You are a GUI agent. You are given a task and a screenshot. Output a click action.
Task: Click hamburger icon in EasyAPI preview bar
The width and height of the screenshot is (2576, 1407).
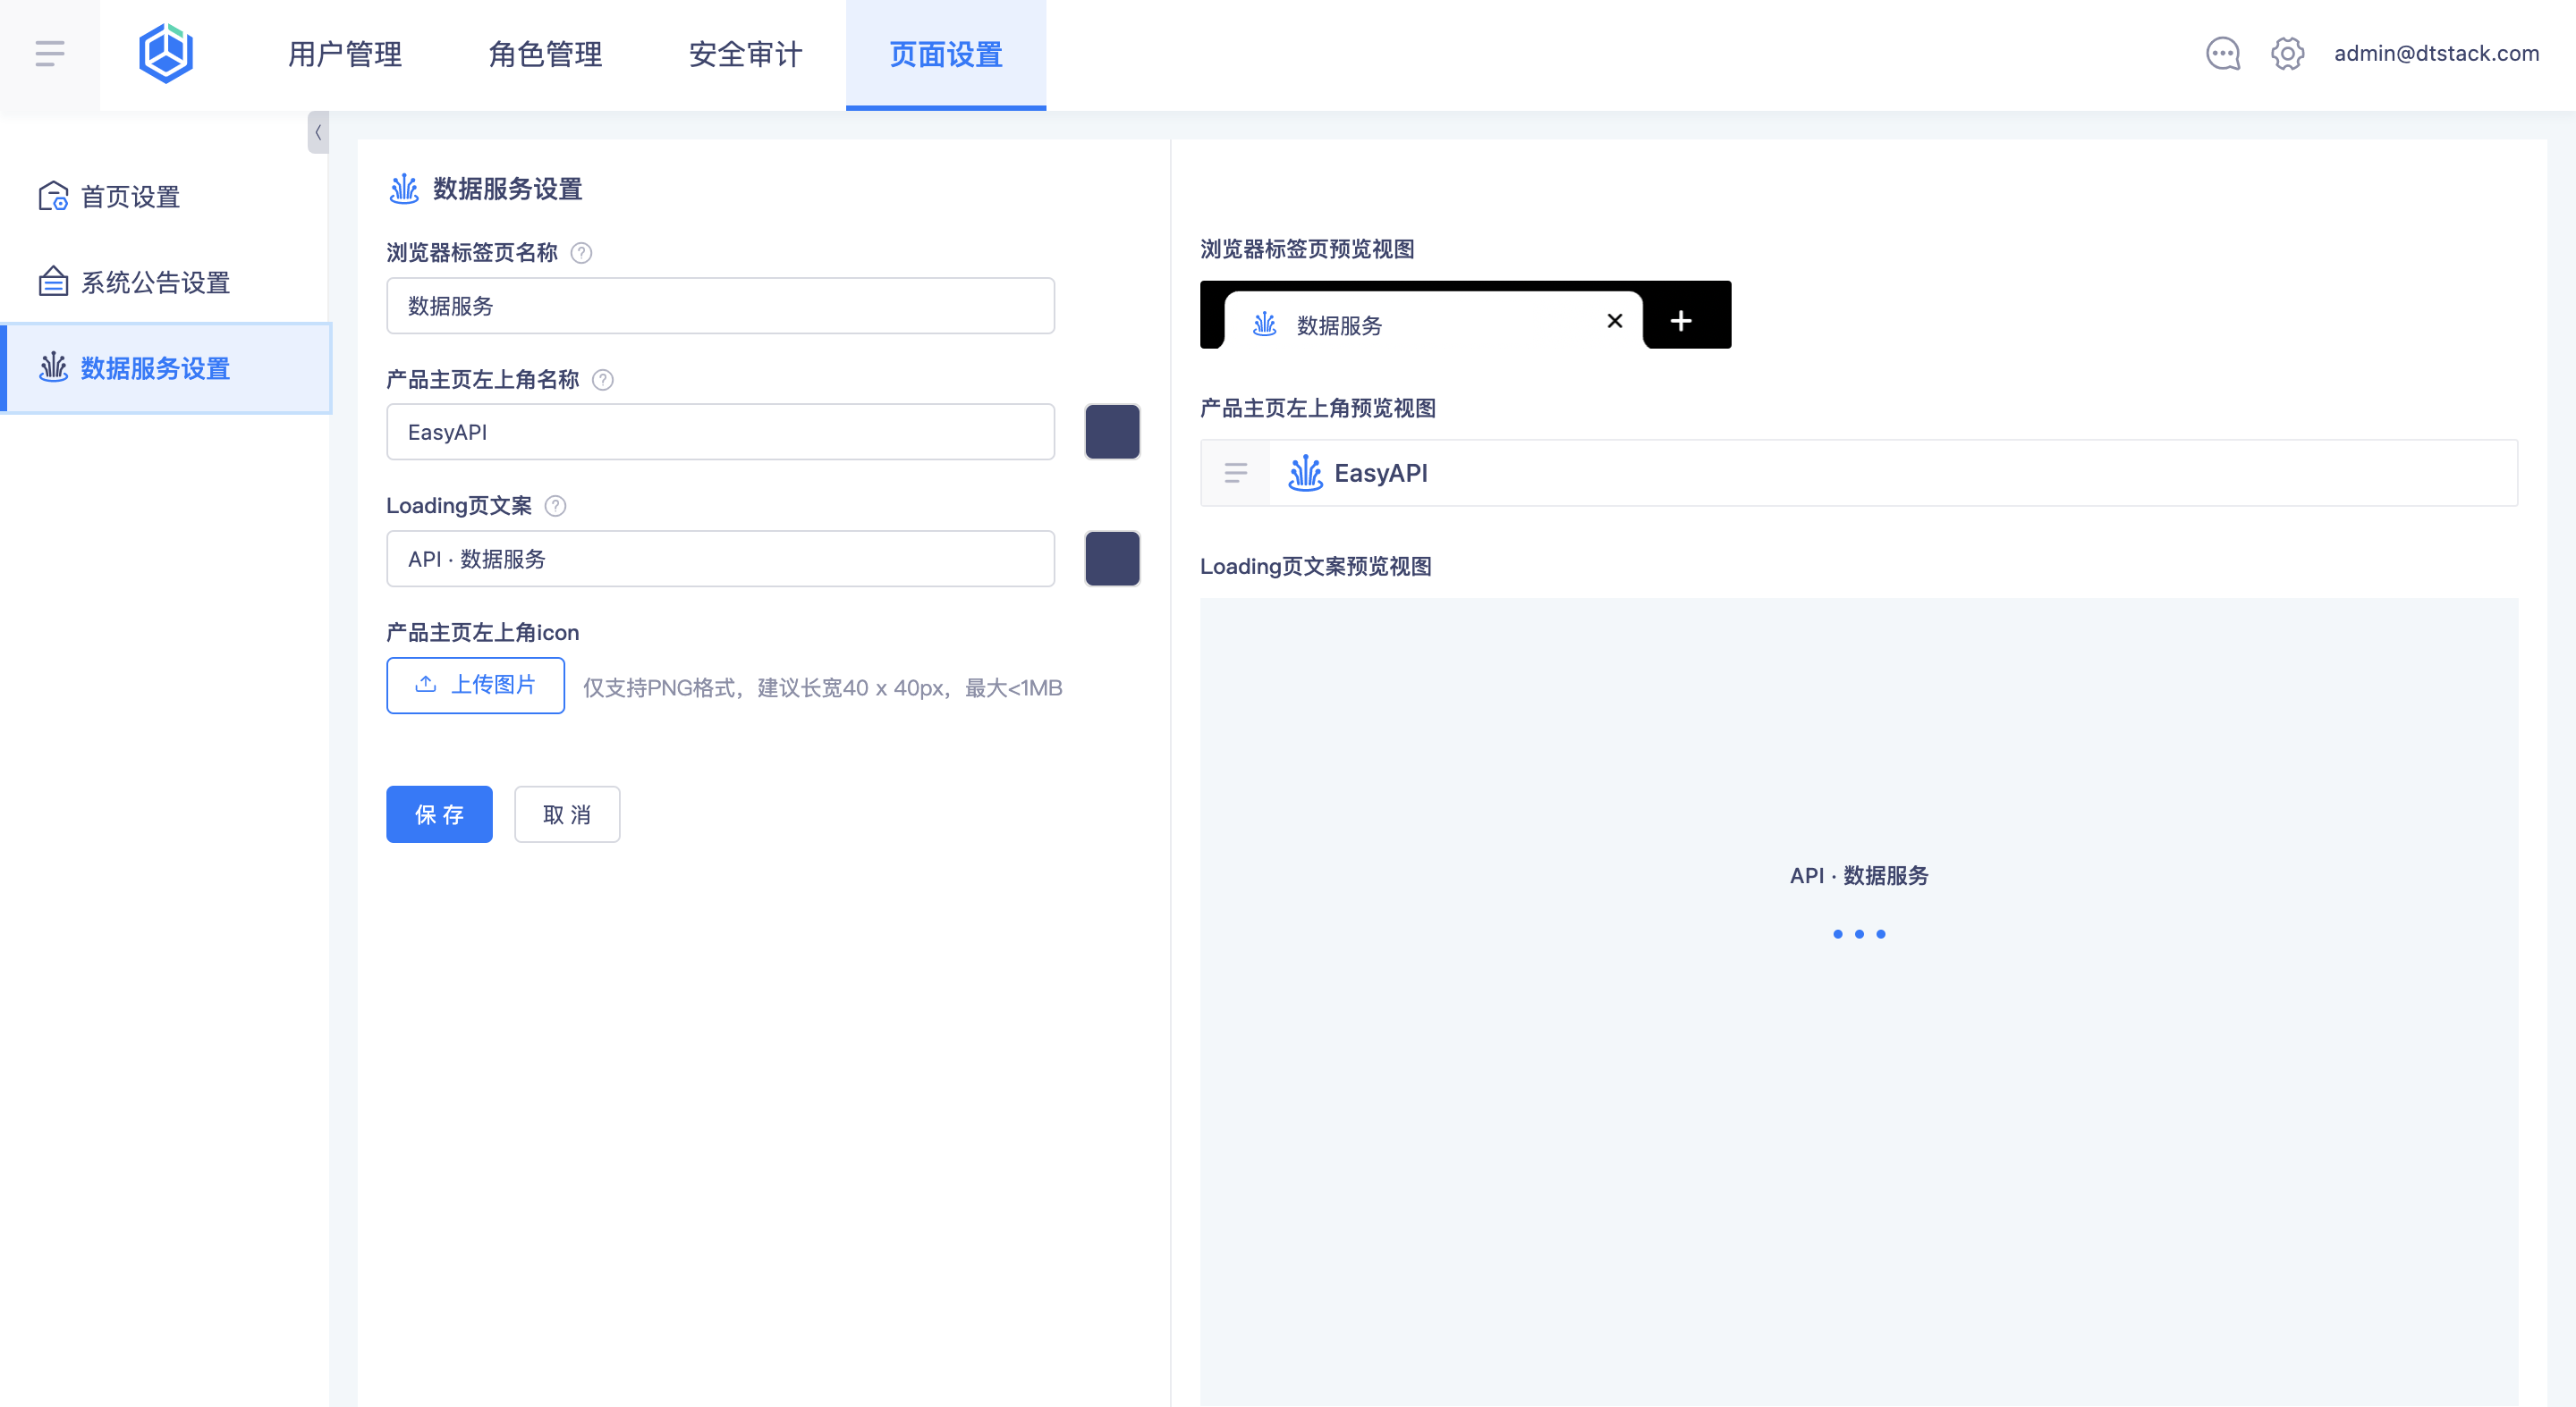(1236, 473)
